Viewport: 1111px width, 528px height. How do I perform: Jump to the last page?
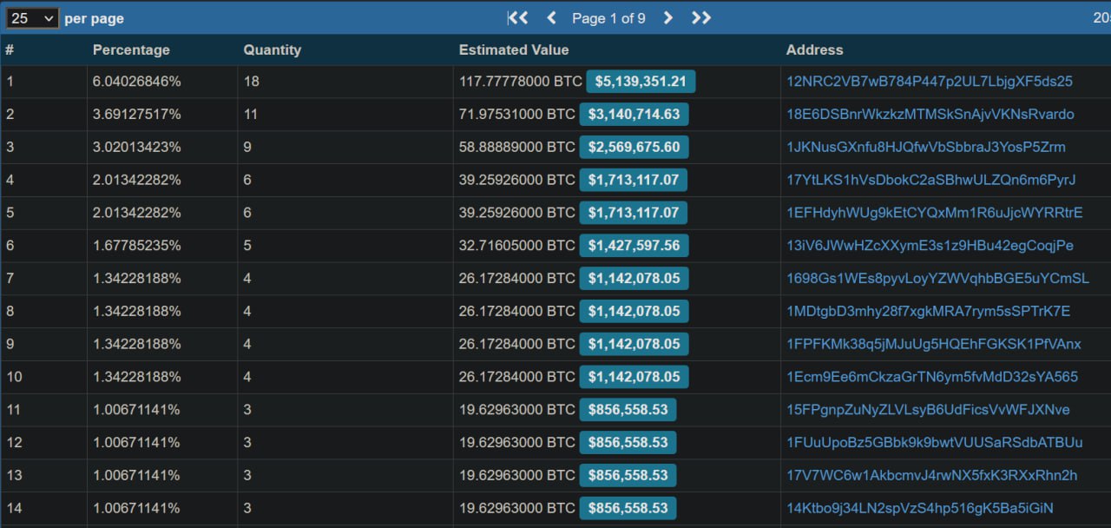click(x=701, y=17)
